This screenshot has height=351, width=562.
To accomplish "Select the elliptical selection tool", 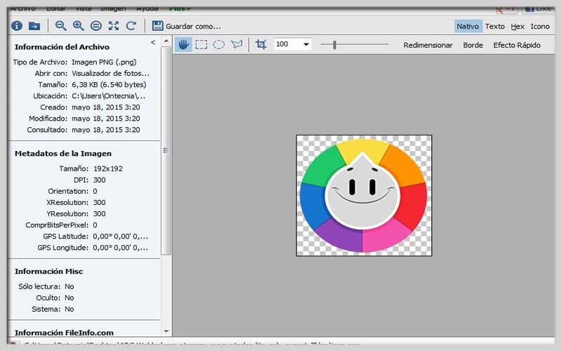I will tap(218, 44).
